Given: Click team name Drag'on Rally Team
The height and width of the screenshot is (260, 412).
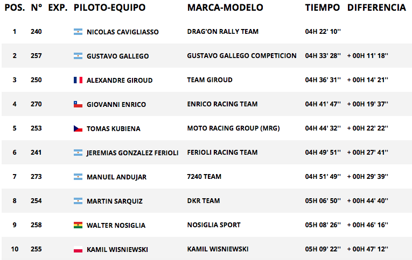Looking at the screenshot, I should [x=223, y=32].
